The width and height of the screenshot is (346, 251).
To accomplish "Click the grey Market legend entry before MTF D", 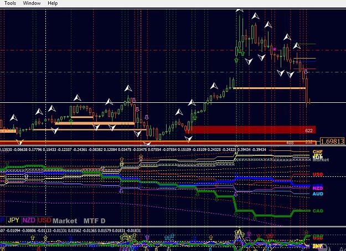I will 65,221.
